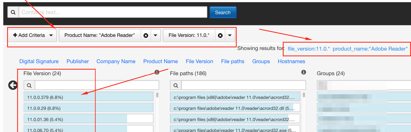Click the product_name:"Adobe Reader" query link

click(x=370, y=49)
